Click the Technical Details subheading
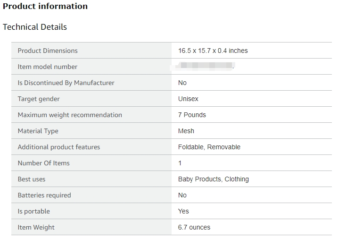The width and height of the screenshot is (338, 239). [x=35, y=27]
